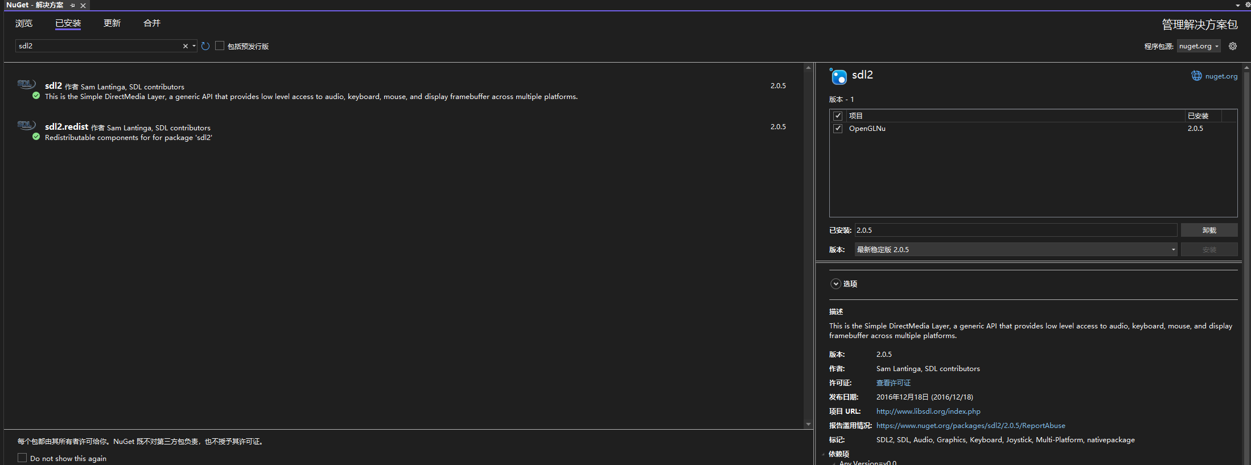Screen dimensions: 1251x465
Task: Toggle the select-all projects checkbox in header
Action: (838, 116)
